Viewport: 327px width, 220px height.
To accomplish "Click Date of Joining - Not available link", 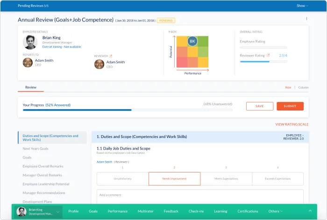I will click(x=62, y=47).
